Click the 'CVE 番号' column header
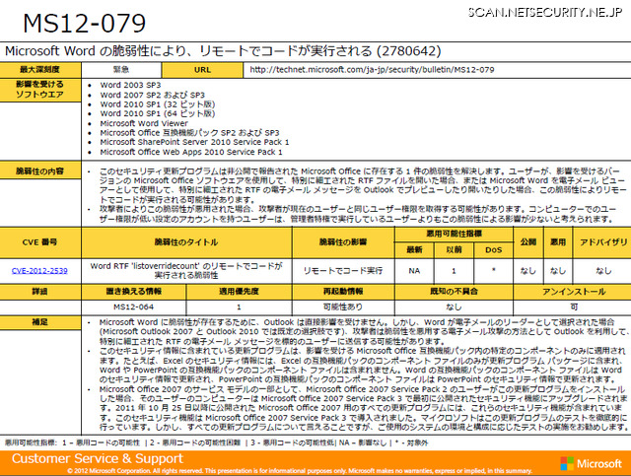Image resolution: width=631 pixels, height=476 pixels. coord(40,242)
